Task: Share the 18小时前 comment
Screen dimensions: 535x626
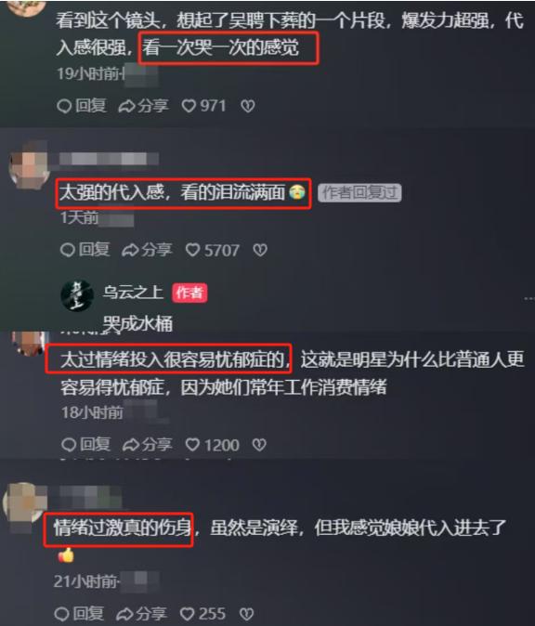Action: [148, 444]
